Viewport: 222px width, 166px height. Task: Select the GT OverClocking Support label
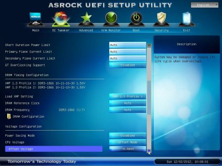(x=25, y=65)
